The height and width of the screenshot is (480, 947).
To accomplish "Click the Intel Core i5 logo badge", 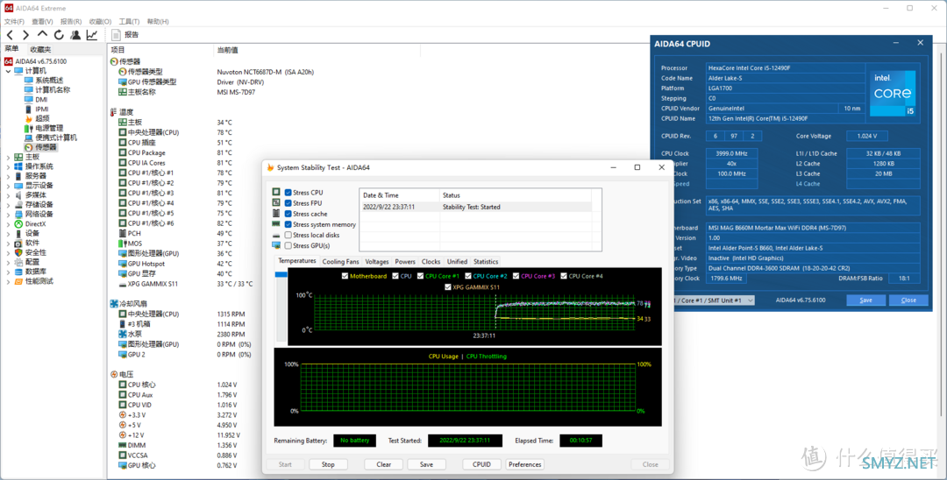I will coord(893,94).
